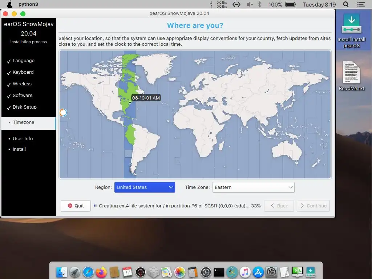Open the notification list icon in menu bar

(x=360, y=4)
